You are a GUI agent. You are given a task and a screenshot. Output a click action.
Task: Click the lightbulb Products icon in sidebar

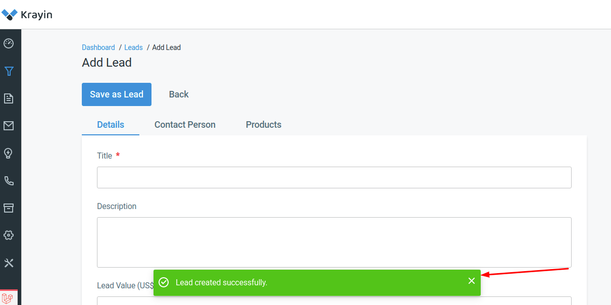point(9,153)
